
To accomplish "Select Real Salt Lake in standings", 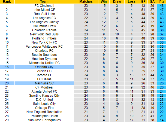I will click(44, 14).
